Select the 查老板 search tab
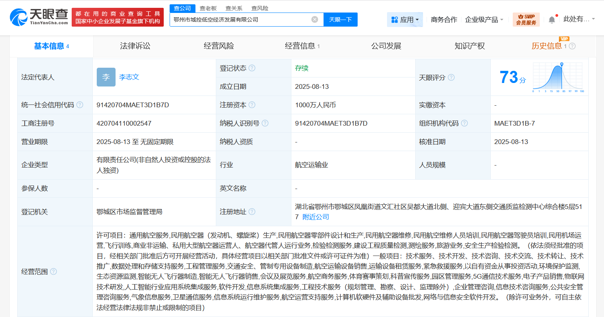This screenshot has height=317, width=604. tap(208, 8)
